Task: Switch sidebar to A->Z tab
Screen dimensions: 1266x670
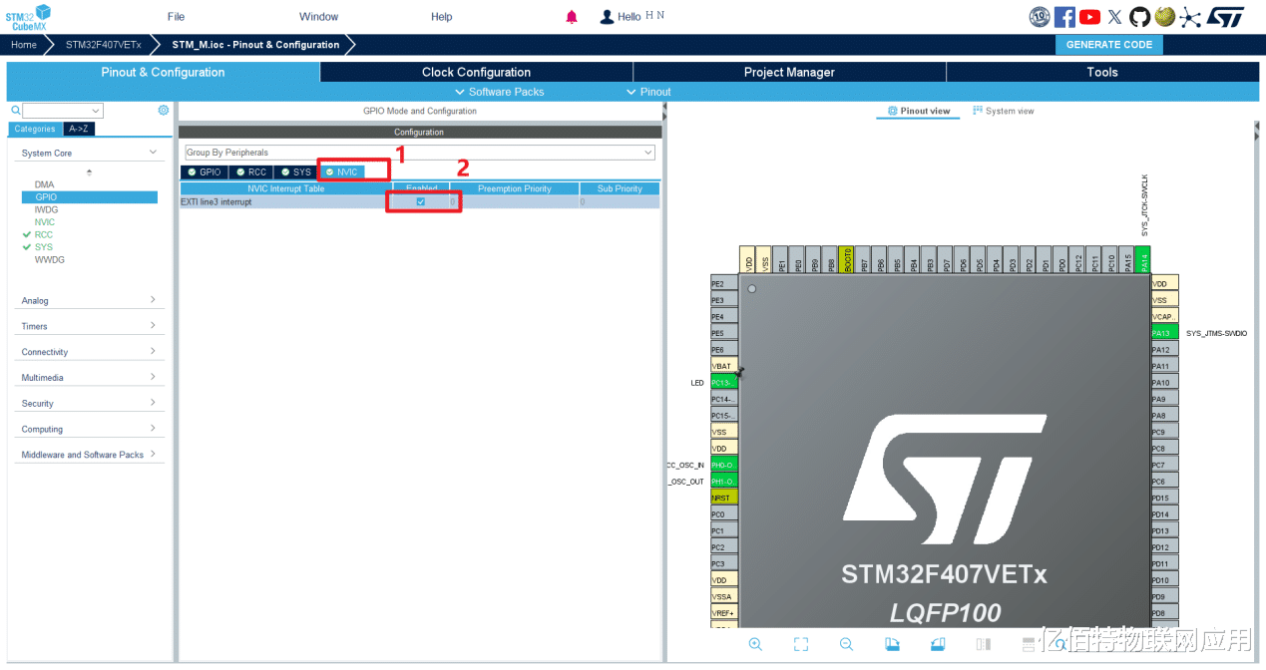Action: [79, 129]
